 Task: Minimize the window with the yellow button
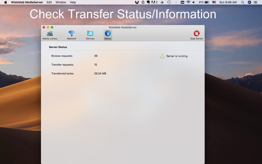coord(48,27)
